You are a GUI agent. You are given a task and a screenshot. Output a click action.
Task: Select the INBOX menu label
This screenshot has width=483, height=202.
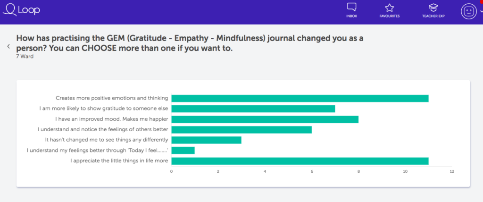click(351, 16)
